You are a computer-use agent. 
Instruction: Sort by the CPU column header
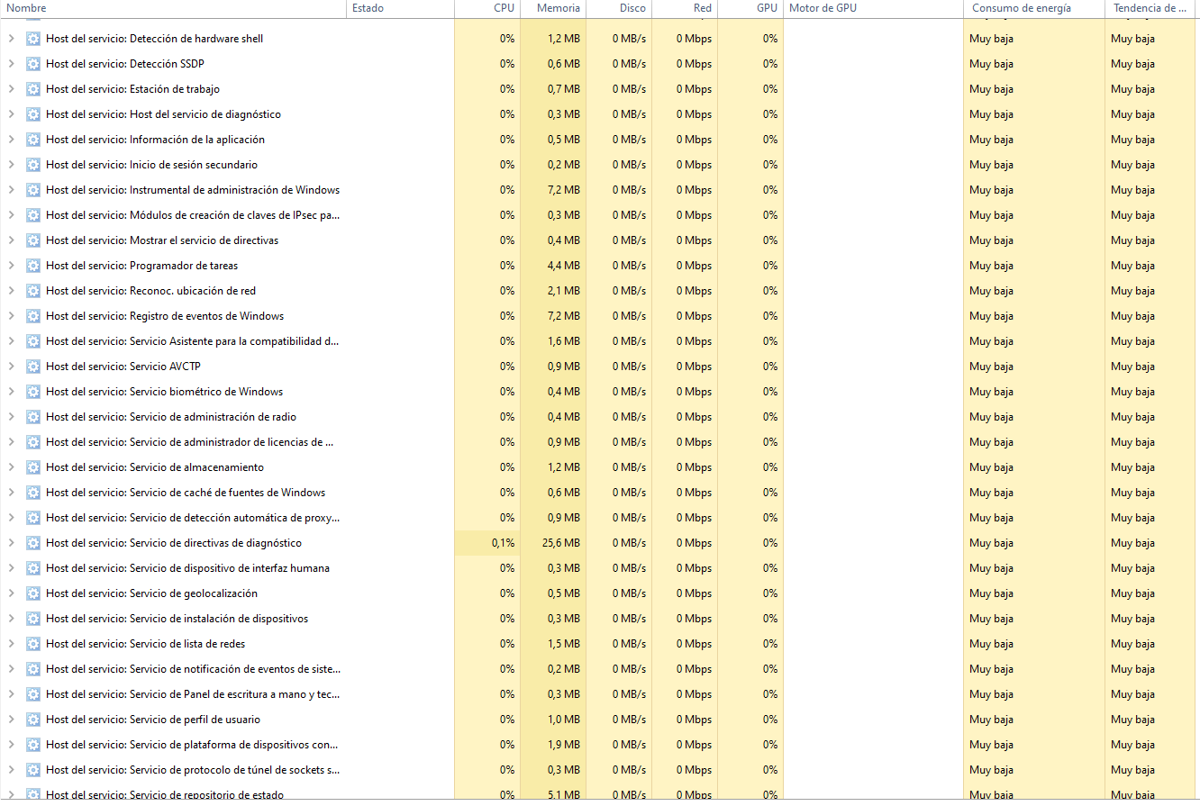tap(487, 8)
